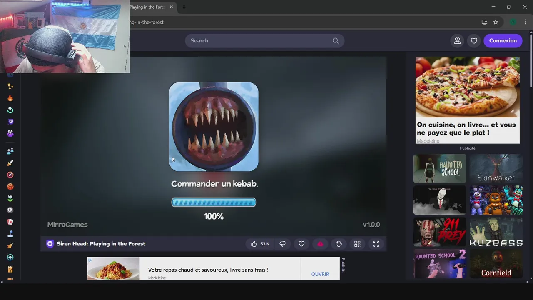Open Chrome three-dot menu
This screenshot has width=533, height=300.
pyautogui.click(x=525, y=22)
